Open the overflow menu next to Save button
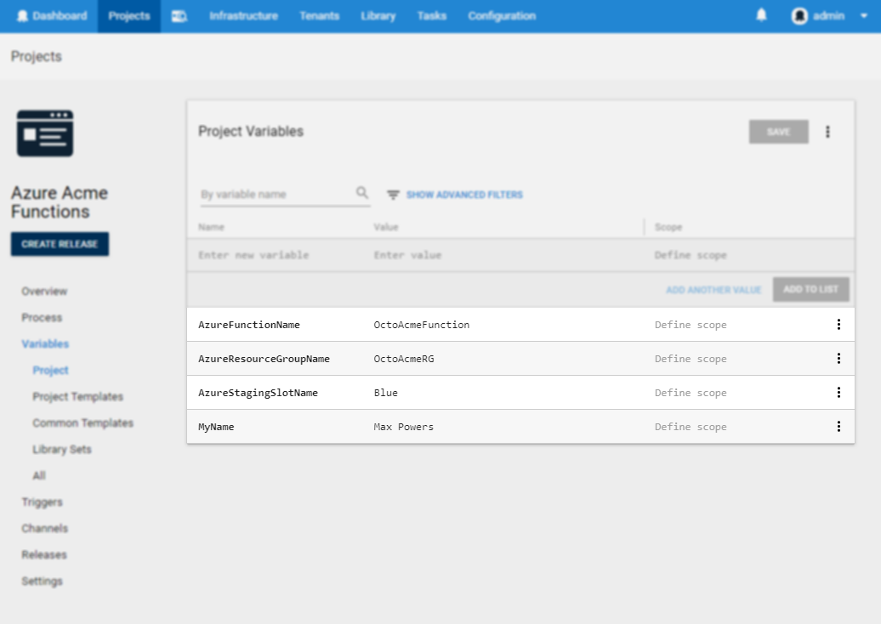 click(x=827, y=132)
